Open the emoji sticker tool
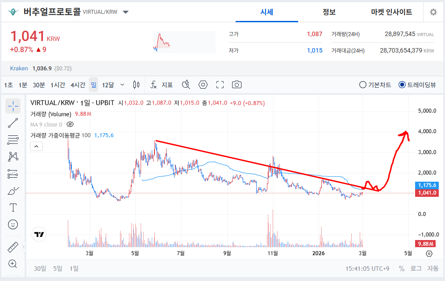The image size is (445, 281). coord(13,224)
